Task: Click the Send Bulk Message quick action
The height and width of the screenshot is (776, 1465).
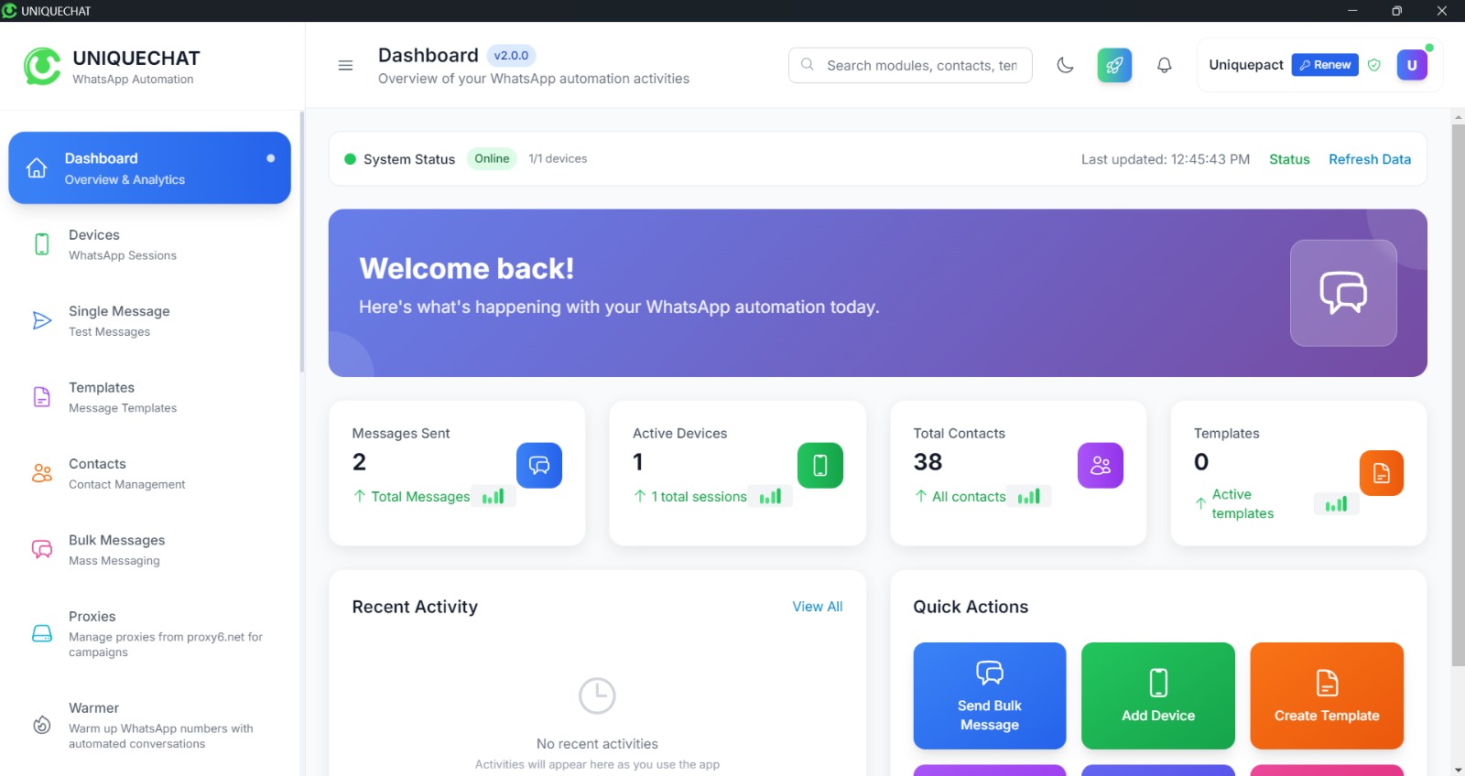Action: [990, 695]
